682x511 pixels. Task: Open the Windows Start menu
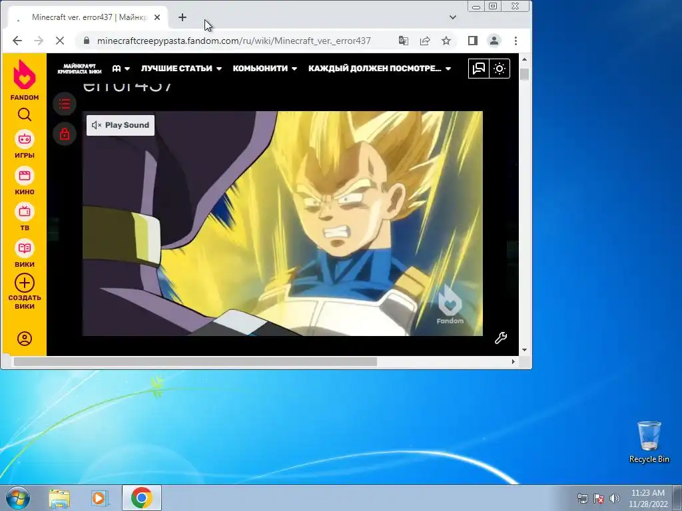(18, 498)
